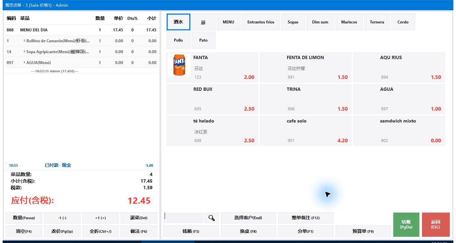Open the Dim sum category
Viewport: 456px width, 243px height.
pos(320,22)
